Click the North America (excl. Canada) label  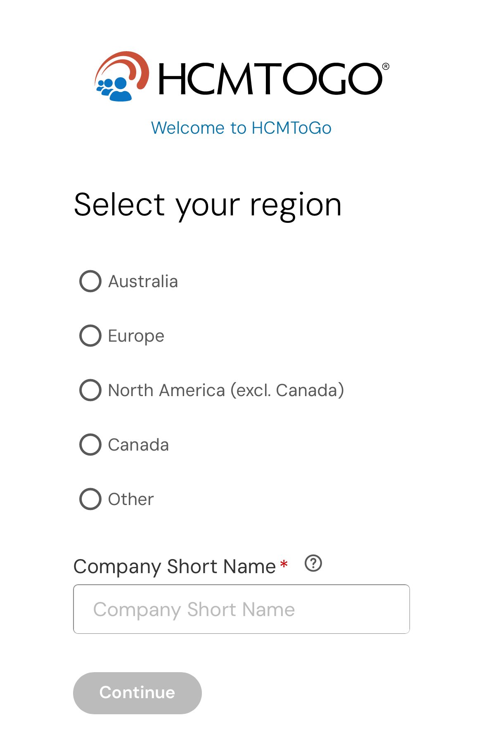pos(226,390)
